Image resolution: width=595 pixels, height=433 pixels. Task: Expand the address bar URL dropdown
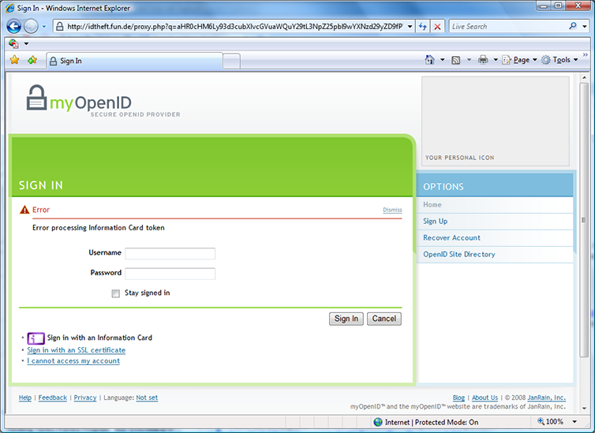click(x=410, y=26)
